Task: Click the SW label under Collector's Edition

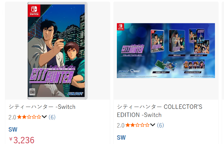Action: 121,138
